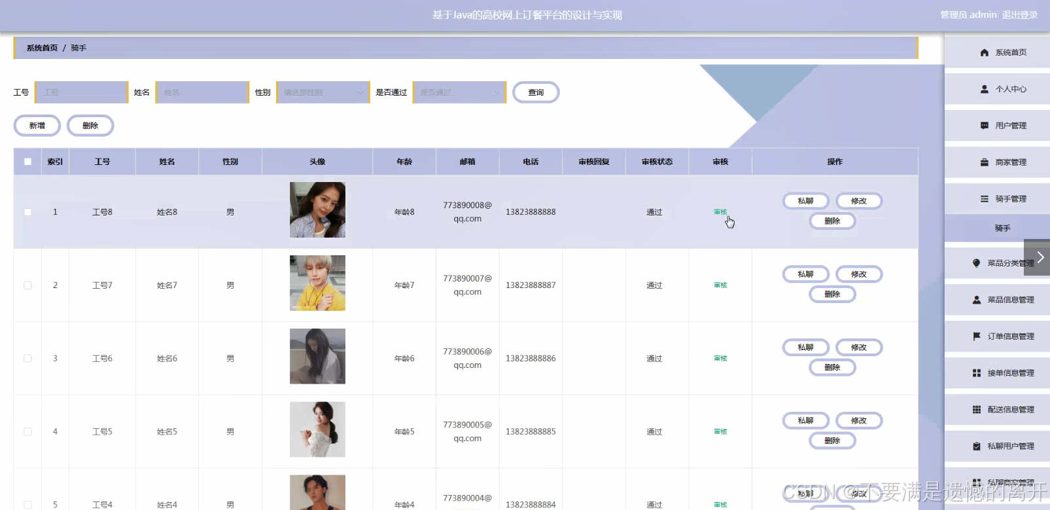Check the checkbox for row 工号7
The width and height of the screenshot is (1050, 510).
(x=27, y=285)
